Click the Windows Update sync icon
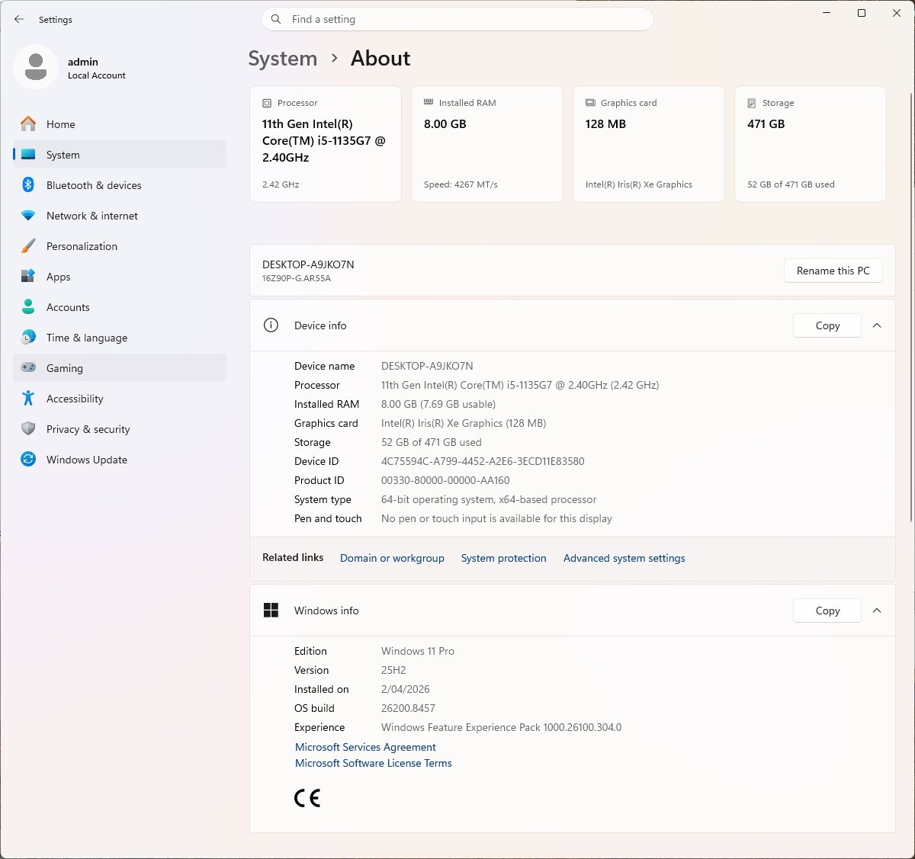The width and height of the screenshot is (915, 859). click(28, 459)
